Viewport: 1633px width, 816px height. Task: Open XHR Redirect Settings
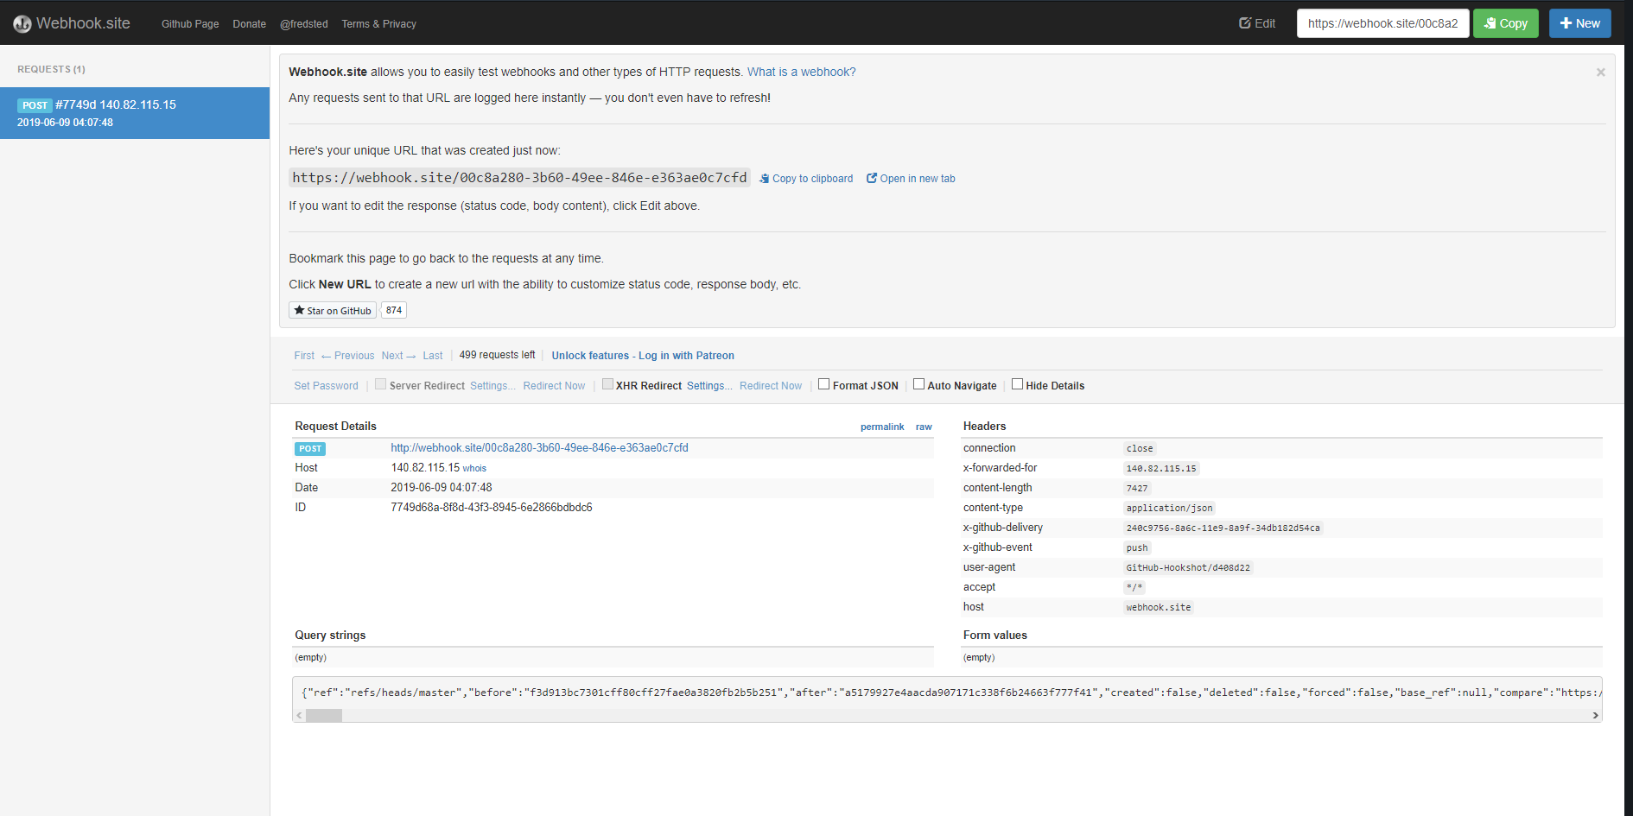709,386
